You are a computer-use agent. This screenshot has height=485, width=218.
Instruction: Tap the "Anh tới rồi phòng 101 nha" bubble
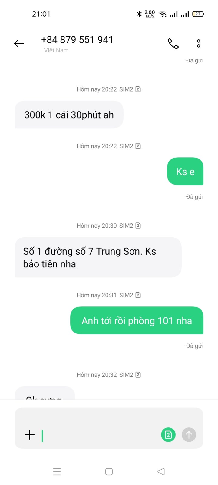pyautogui.click(x=137, y=320)
